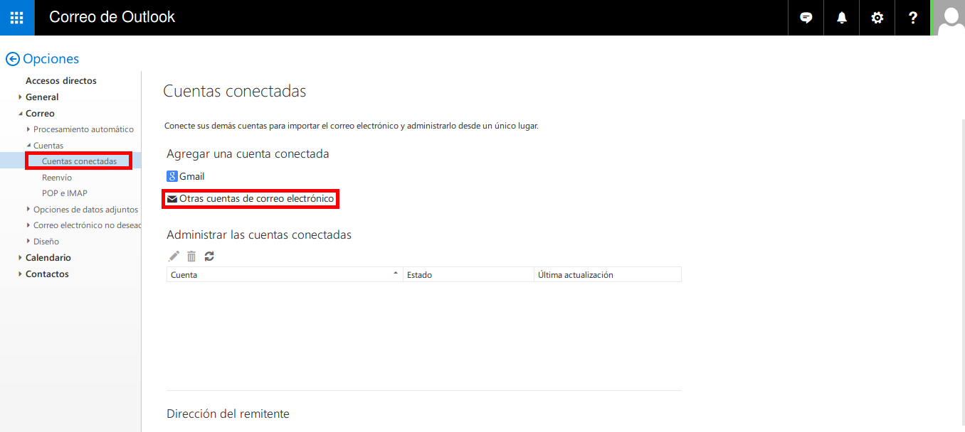Expand Procesamiento automático
This screenshot has height=432, width=965.
[x=28, y=129]
